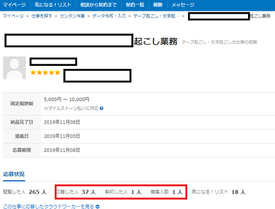Select the 応募状況 tab

coord(14,174)
